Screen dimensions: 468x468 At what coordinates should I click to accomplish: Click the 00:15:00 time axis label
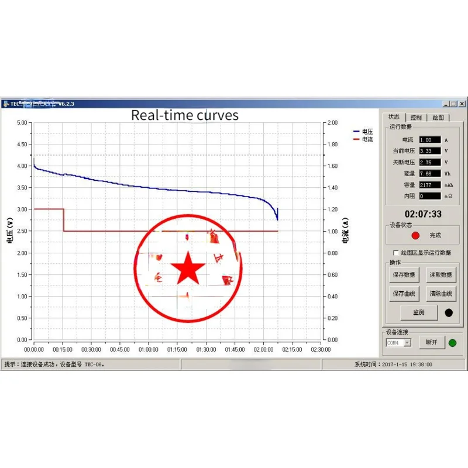[x=63, y=349]
